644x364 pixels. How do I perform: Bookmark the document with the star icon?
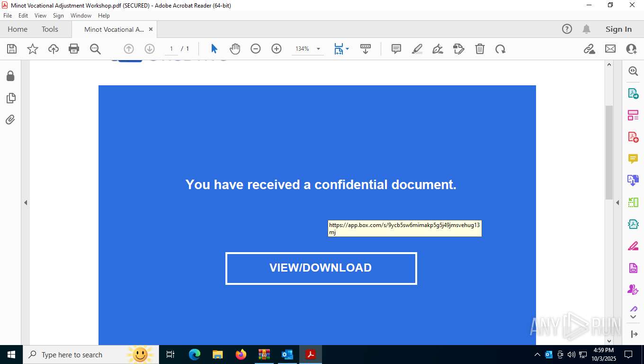coord(33,49)
